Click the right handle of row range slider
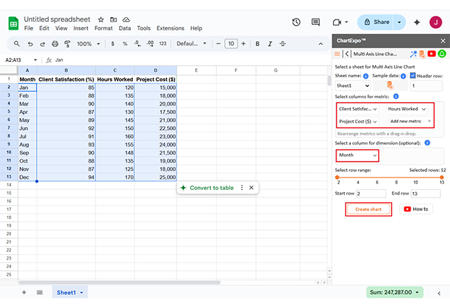This screenshot has width=450, height=308. point(442,177)
